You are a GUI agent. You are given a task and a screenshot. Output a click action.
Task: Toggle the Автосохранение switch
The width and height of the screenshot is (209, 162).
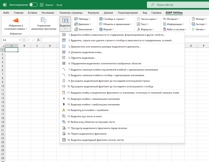point(33,5)
